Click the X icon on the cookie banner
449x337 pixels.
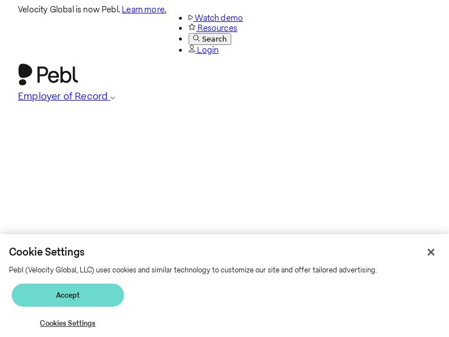point(431,252)
